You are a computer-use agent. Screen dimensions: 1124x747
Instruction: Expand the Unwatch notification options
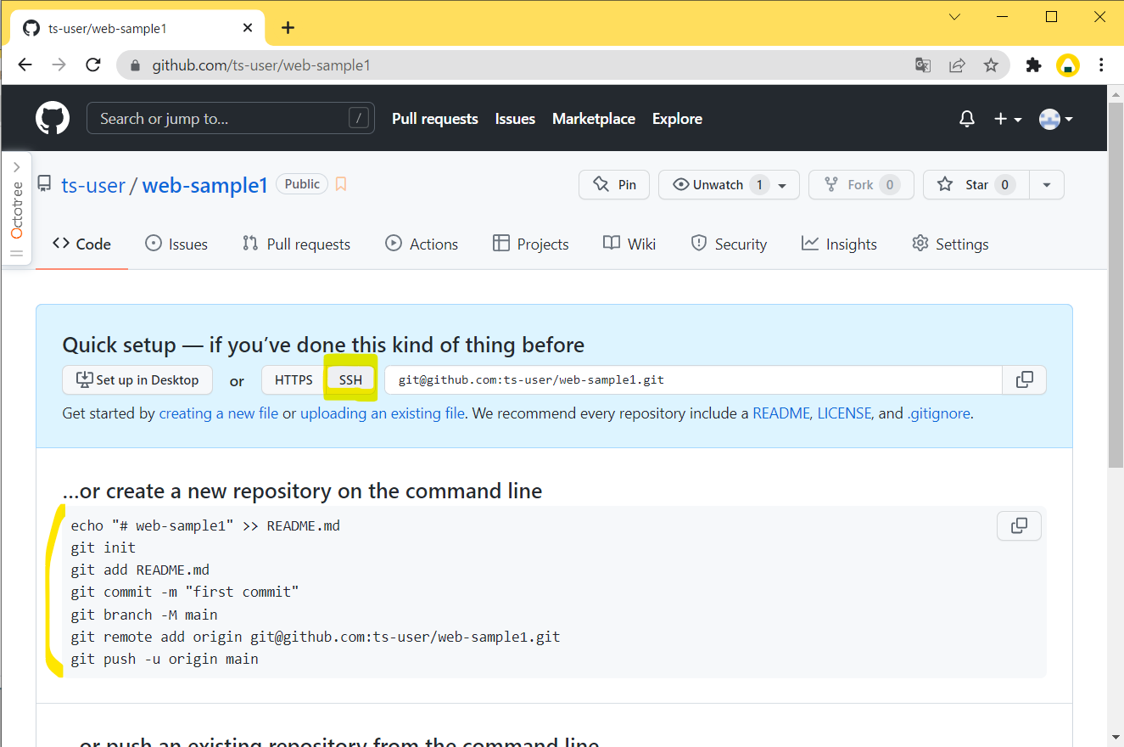pos(782,185)
